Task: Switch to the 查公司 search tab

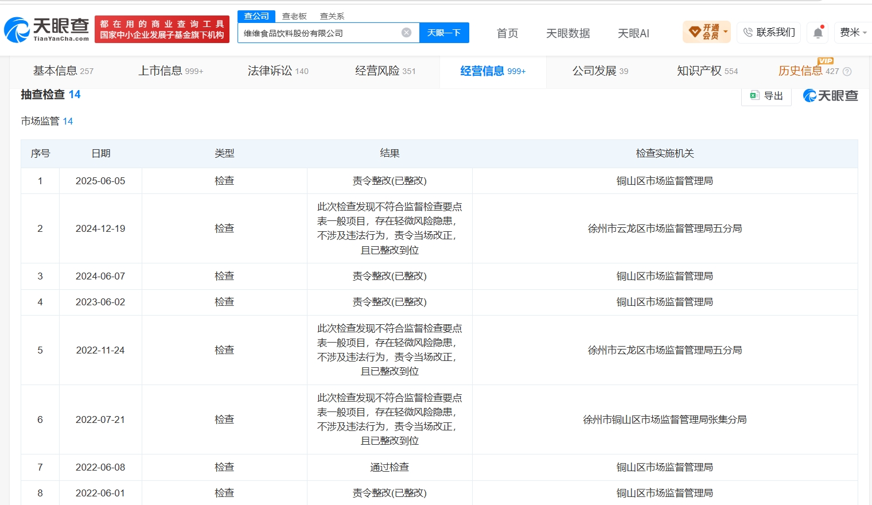Action: tap(256, 16)
